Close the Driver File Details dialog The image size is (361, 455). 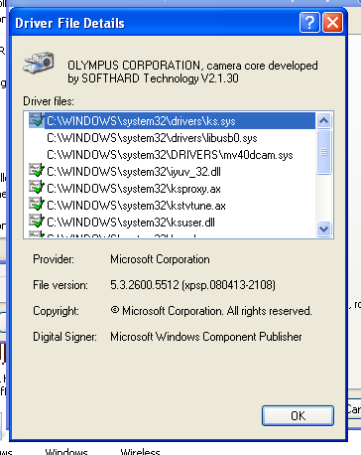click(x=332, y=23)
